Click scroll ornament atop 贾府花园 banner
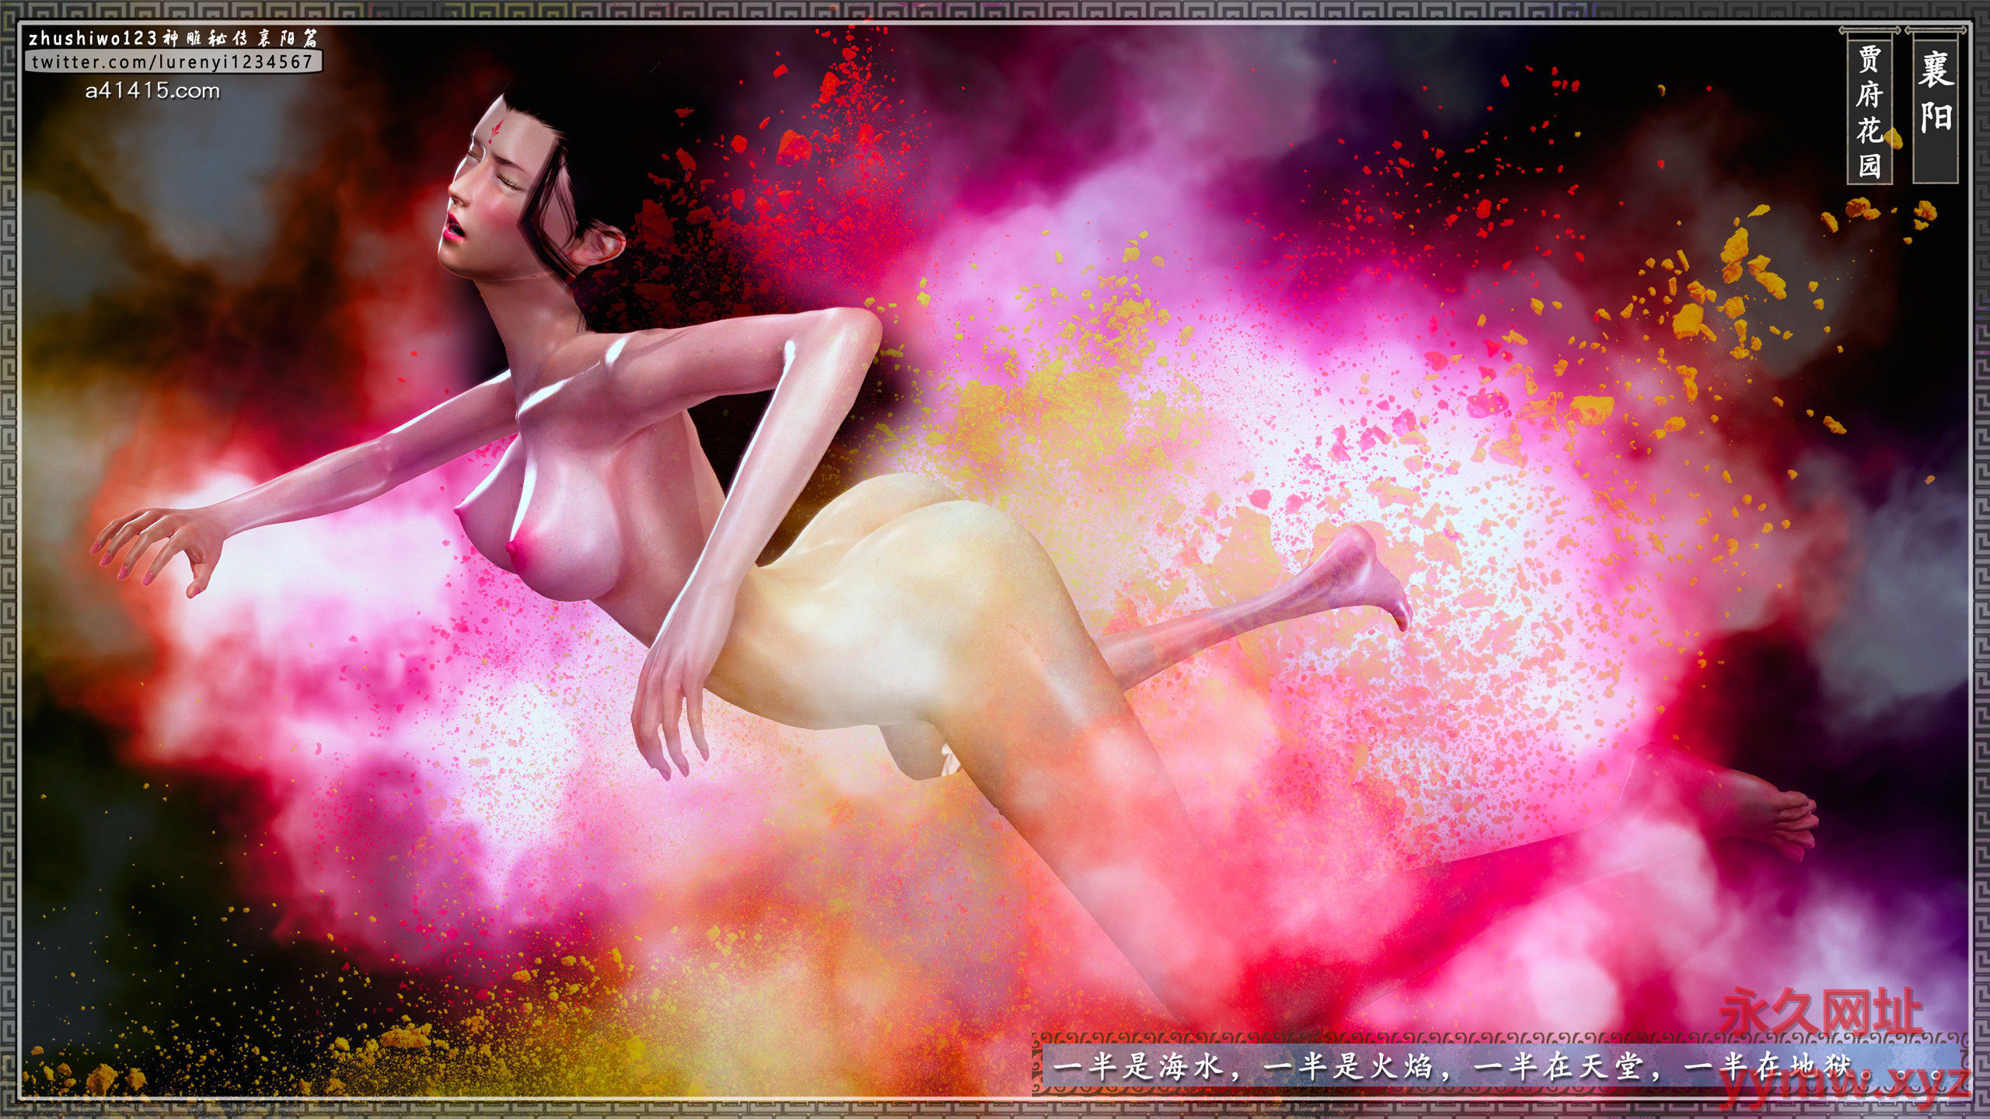1990x1119 pixels. click(1869, 30)
